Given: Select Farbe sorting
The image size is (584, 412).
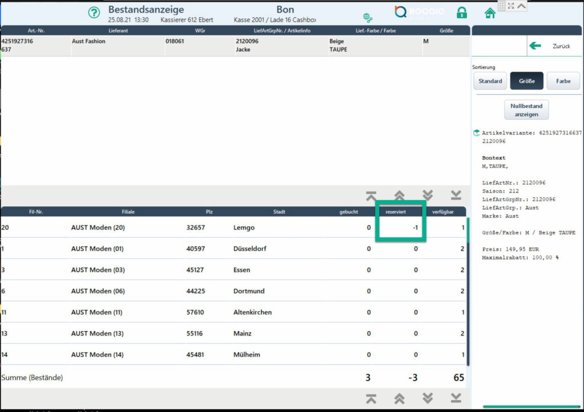Looking at the screenshot, I should (x=563, y=81).
